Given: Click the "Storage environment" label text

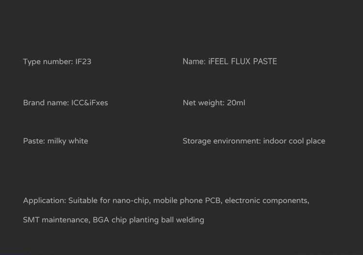Looking at the screenshot, I should pos(221,141).
